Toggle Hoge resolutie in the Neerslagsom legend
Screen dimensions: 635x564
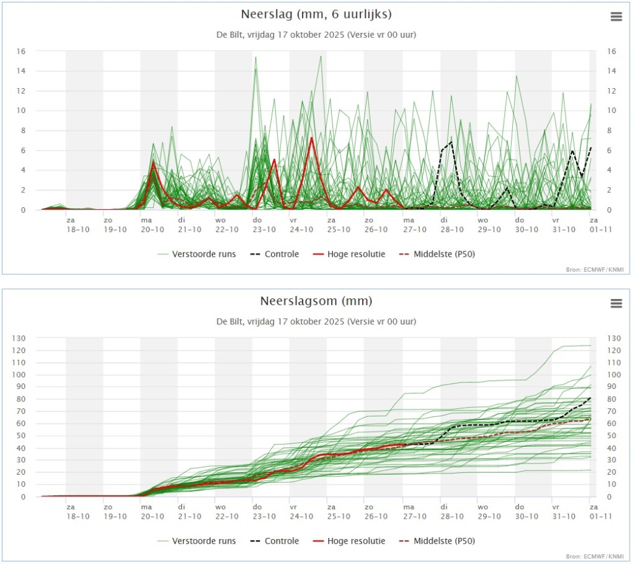(349, 541)
